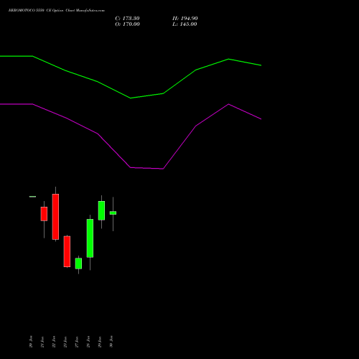This screenshot has height=359, width=359.
Task: Click the open value O: 170.00
Action: click(x=127, y=24)
